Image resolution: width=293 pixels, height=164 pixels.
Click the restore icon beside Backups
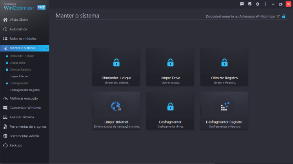tap(5, 145)
